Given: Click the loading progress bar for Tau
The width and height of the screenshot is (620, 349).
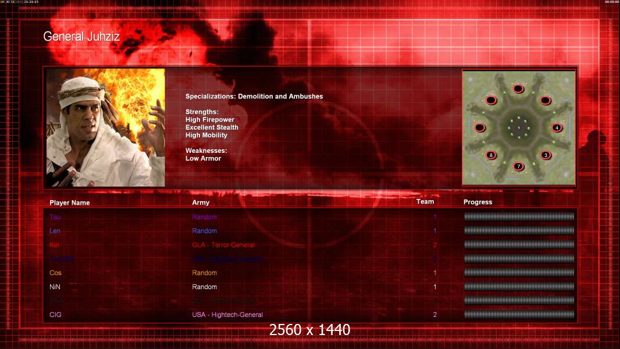Looking at the screenshot, I should point(519,216).
